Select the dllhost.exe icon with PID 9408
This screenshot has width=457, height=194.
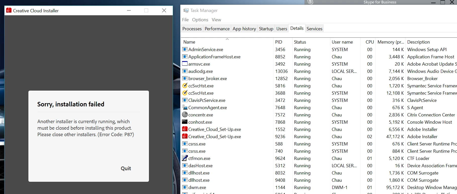(185, 180)
